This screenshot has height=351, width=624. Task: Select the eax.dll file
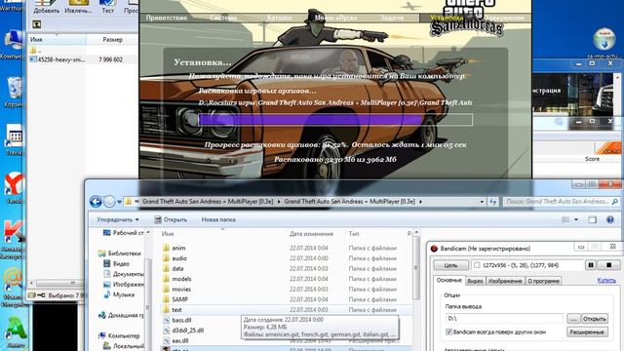(175, 340)
